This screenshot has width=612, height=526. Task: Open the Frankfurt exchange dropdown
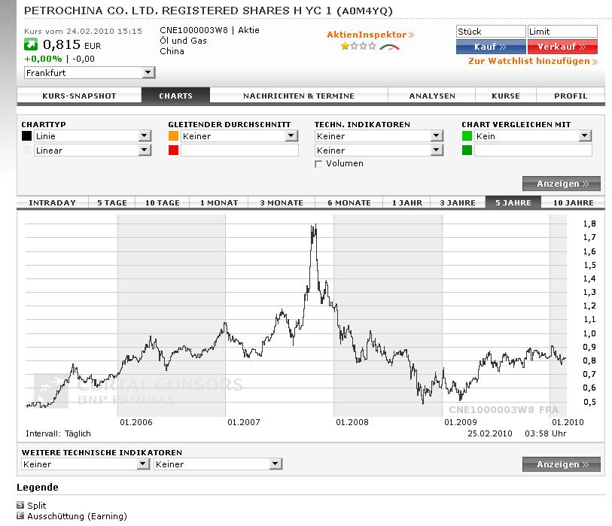click(x=90, y=72)
